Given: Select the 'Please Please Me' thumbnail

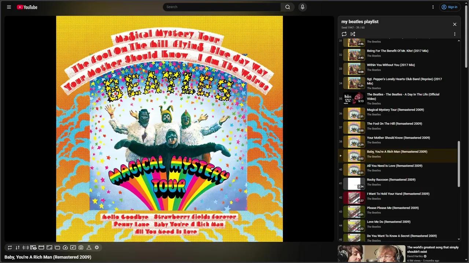Looking at the screenshot, I should tap(354, 212).
